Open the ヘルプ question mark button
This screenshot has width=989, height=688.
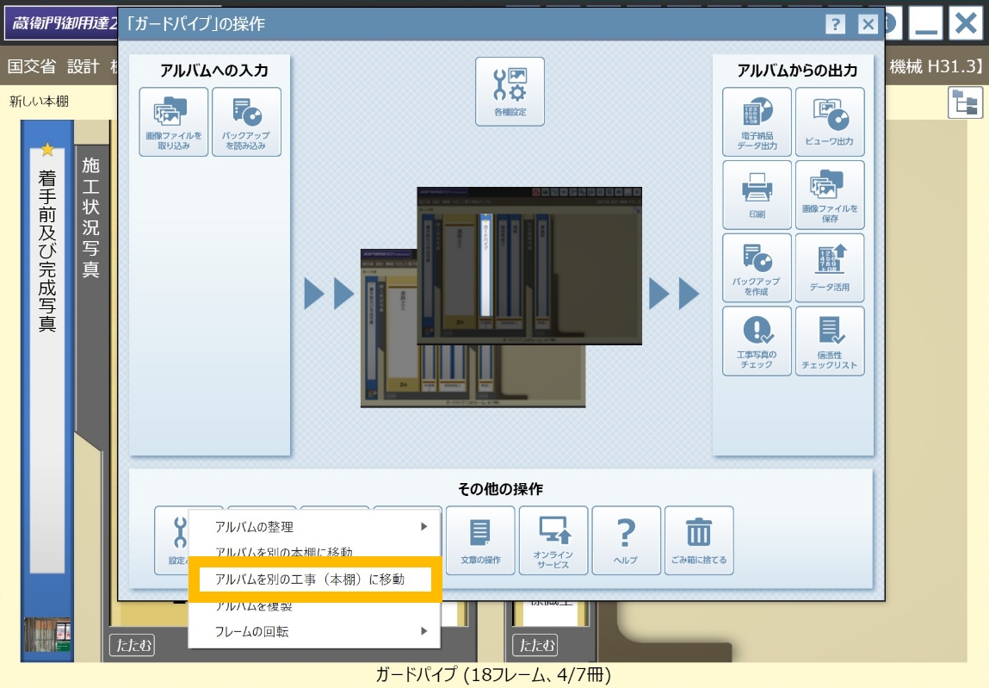[627, 540]
